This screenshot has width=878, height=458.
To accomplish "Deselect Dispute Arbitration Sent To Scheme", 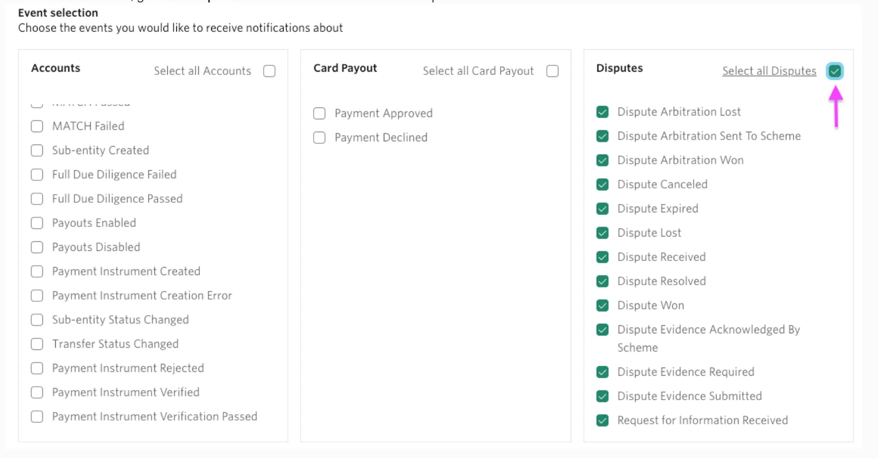I will point(602,136).
